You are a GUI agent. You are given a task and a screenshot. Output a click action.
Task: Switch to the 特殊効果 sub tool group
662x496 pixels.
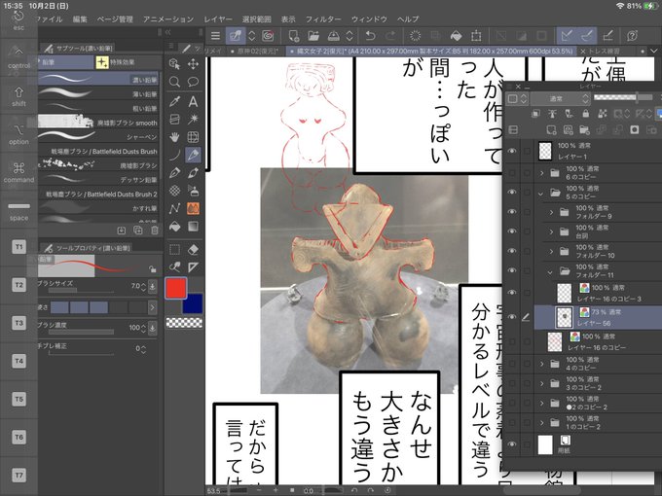128,62
